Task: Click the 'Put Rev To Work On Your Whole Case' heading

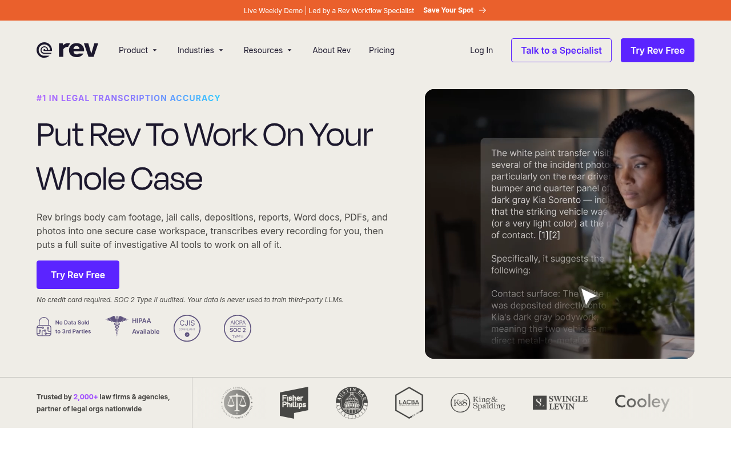Action: 204,157
